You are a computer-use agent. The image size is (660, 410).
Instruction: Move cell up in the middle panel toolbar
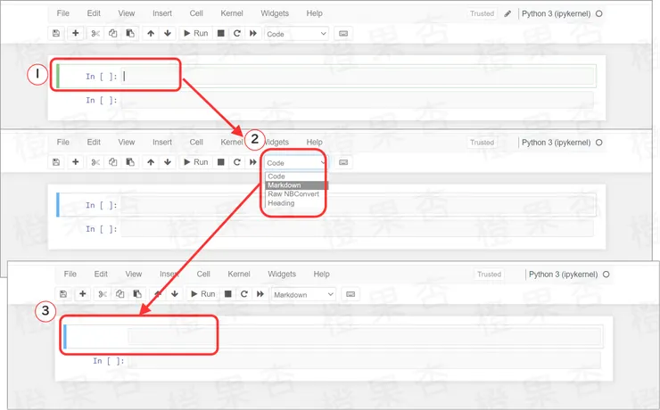(x=151, y=162)
